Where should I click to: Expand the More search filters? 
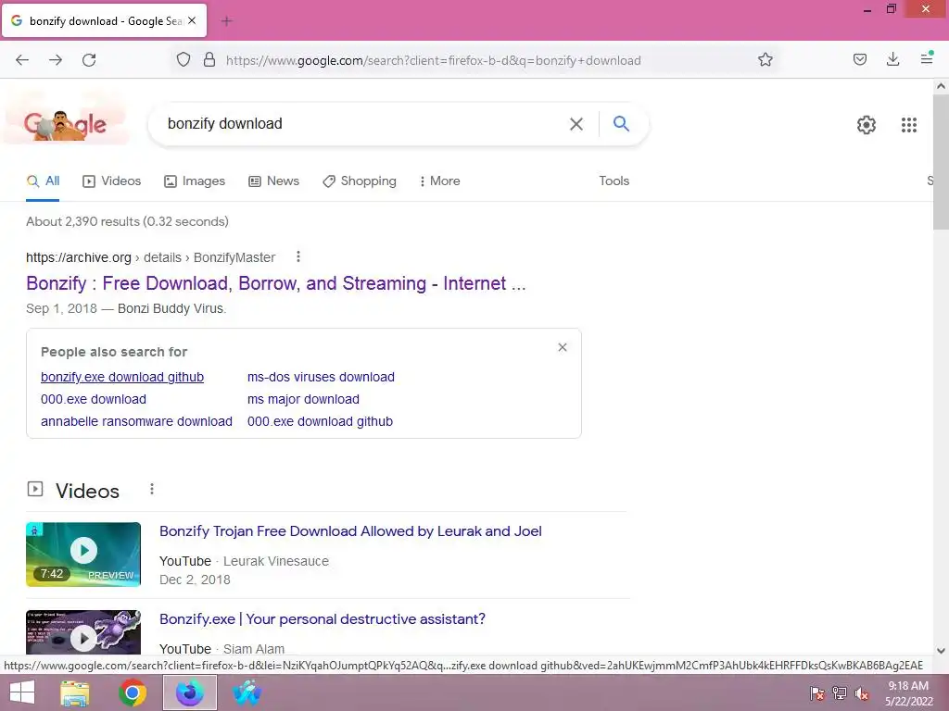click(x=440, y=181)
